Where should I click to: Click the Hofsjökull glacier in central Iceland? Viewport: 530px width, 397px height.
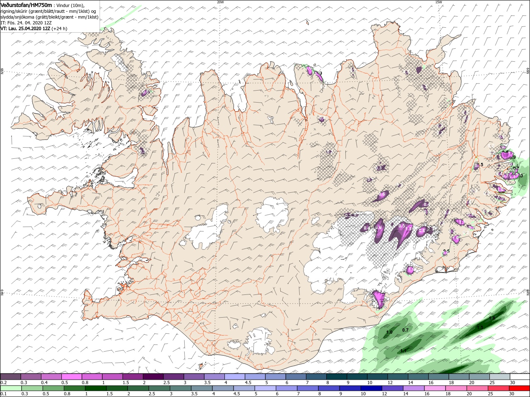(273, 215)
